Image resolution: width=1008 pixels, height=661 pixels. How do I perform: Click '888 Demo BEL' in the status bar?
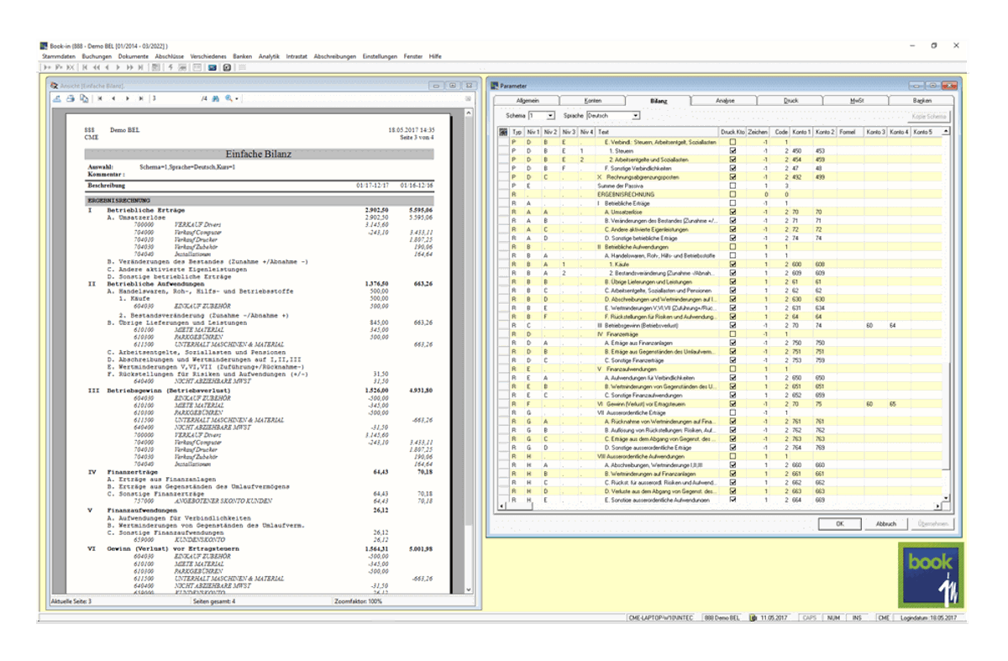click(x=720, y=618)
